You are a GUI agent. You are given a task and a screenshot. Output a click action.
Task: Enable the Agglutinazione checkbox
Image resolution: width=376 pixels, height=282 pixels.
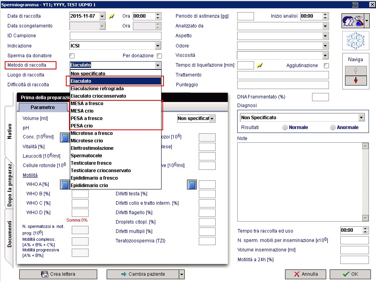tap(326, 66)
